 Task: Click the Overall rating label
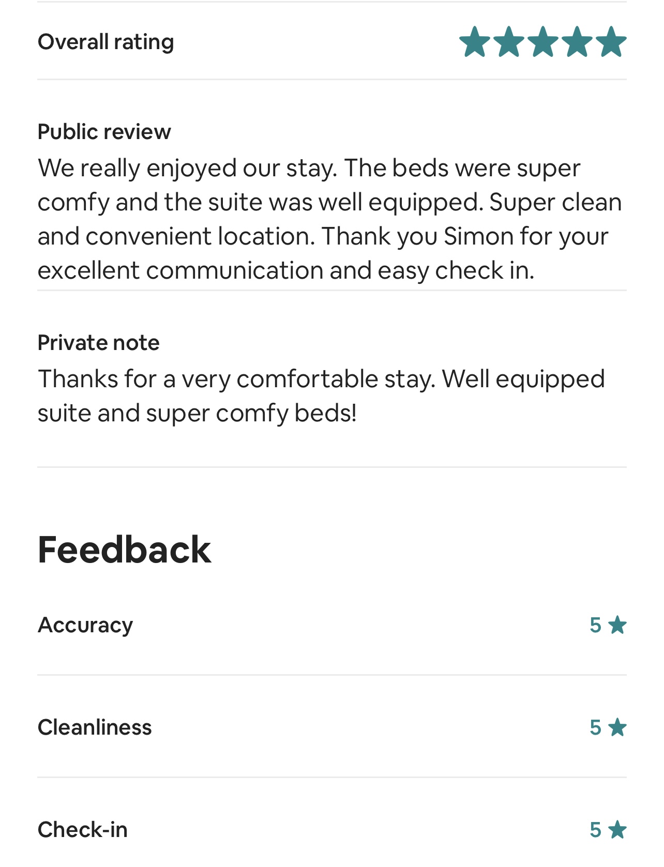(106, 42)
